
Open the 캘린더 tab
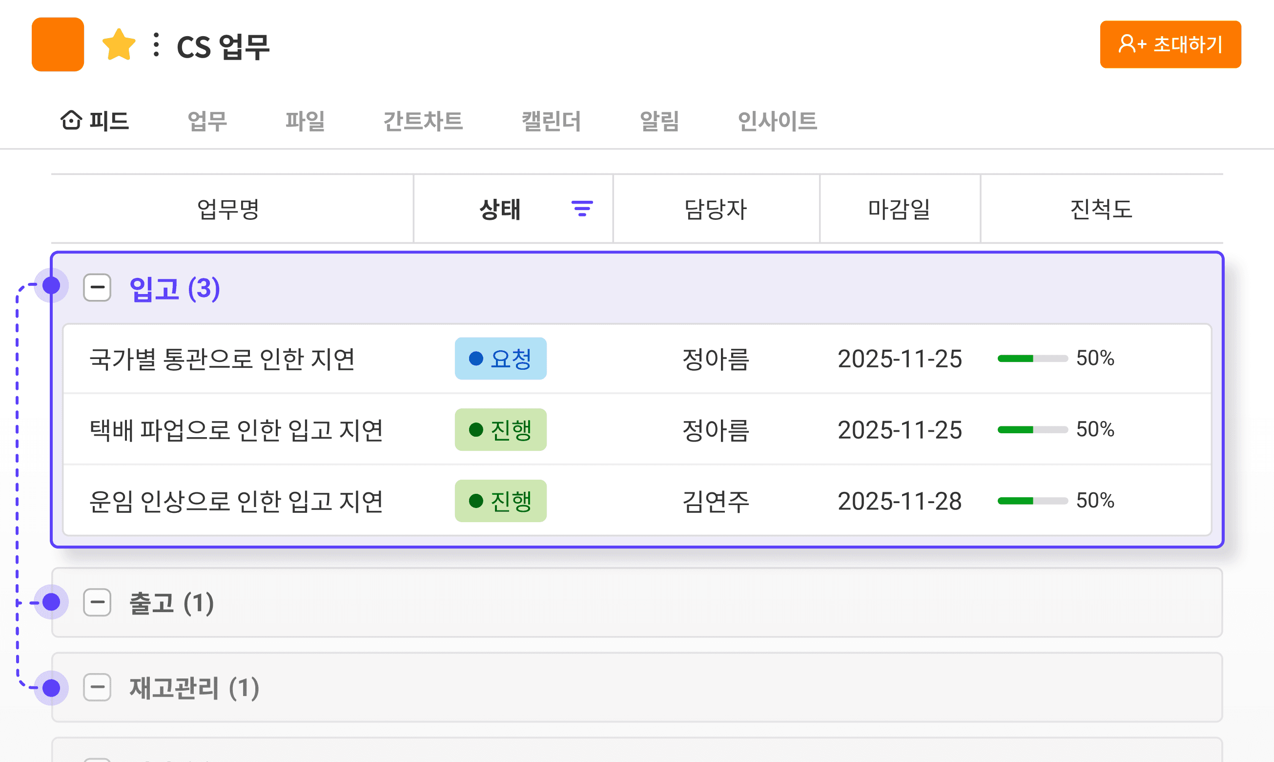(x=551, y=122)
